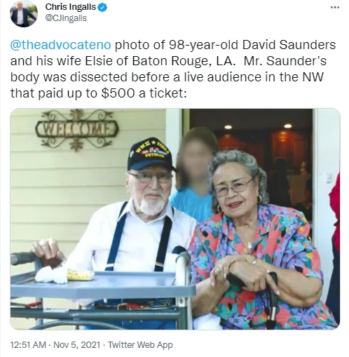Open the Chris Ingalls display name link
The width and height of the screenshot is (349, 357).
pyautogui.click(x=71, y=7)
